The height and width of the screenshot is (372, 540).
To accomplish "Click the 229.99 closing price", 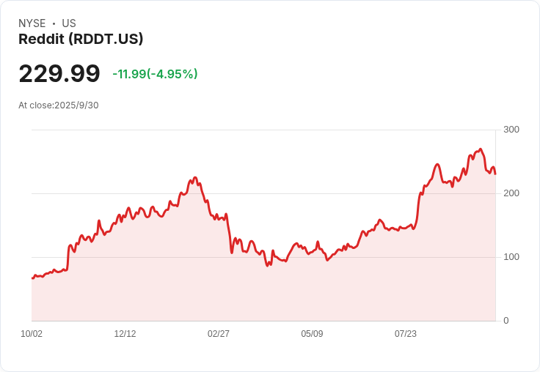I will 59,74.
